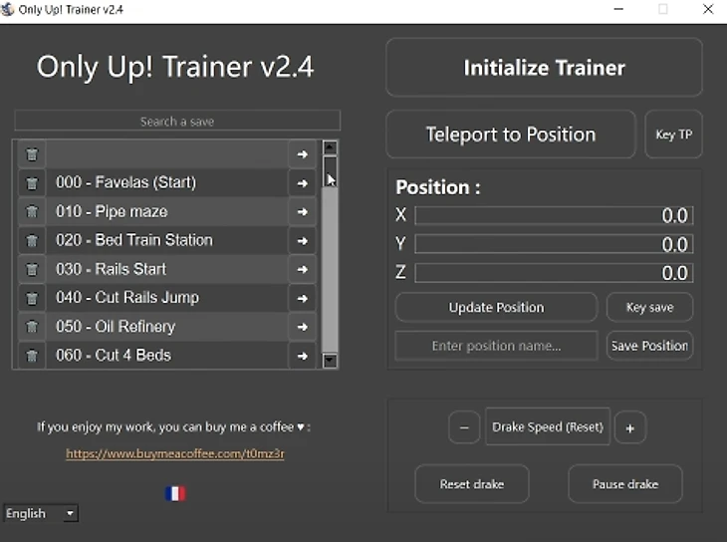Click Teleport to Position button
The width and height of the screenshot is (727, 542).
click(511, 135)
